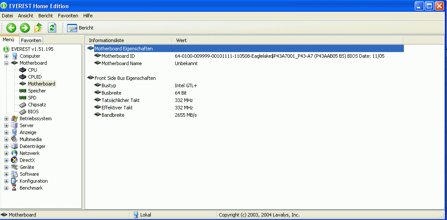Click the CPU chip icon

click(x=23, y=70)
